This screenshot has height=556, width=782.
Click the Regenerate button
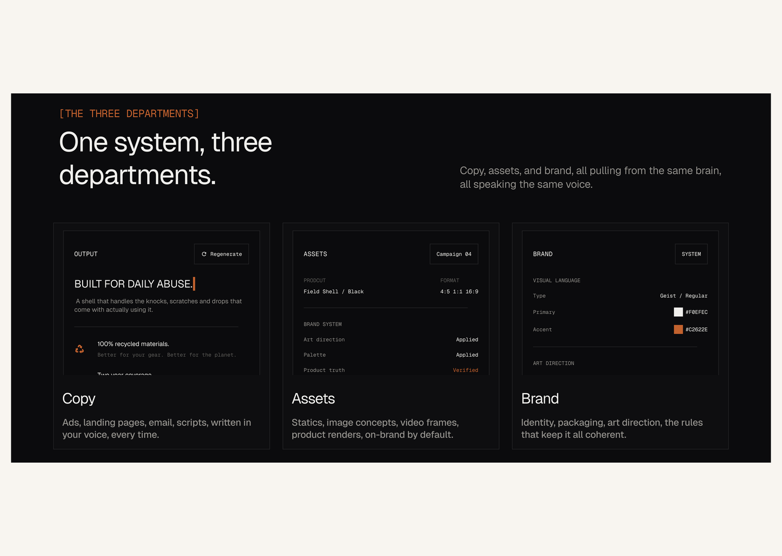pyautogui.click(x=222, y=254)
